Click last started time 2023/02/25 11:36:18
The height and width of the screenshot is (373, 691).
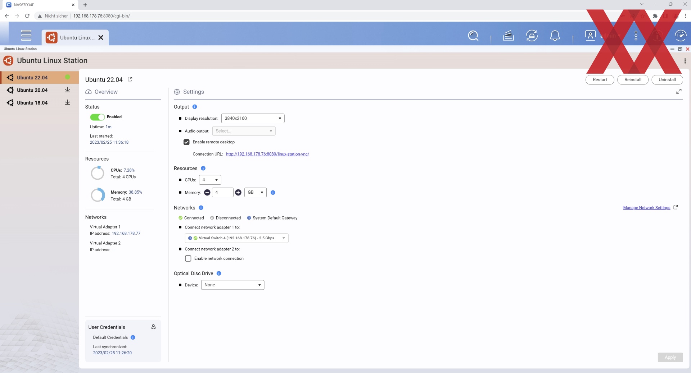tap(109, 142)
